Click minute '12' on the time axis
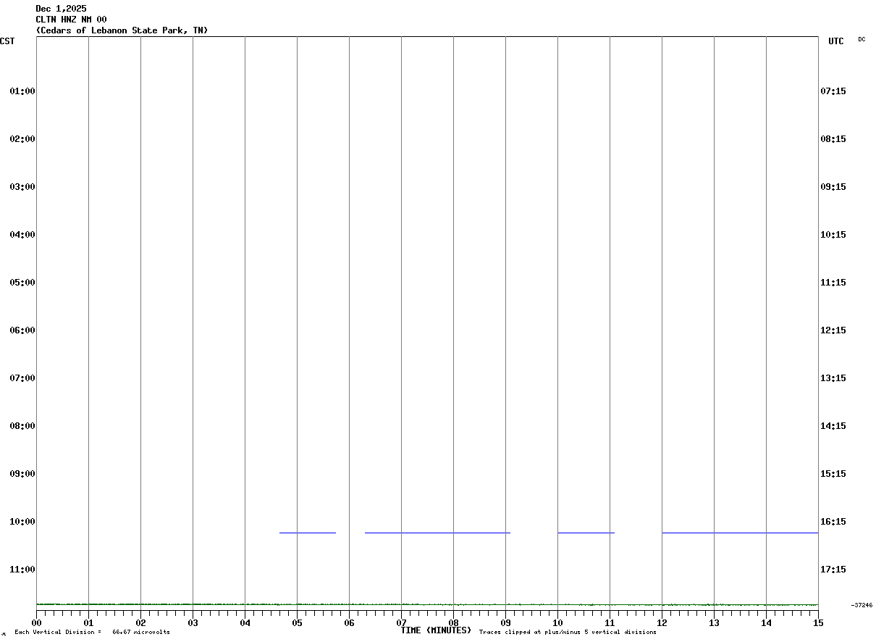Screen dimensions: 876x642 pos(662,623)
